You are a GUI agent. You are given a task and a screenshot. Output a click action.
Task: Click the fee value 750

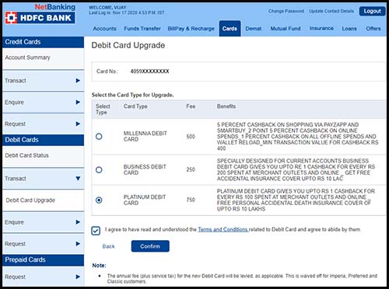[191, 200]
